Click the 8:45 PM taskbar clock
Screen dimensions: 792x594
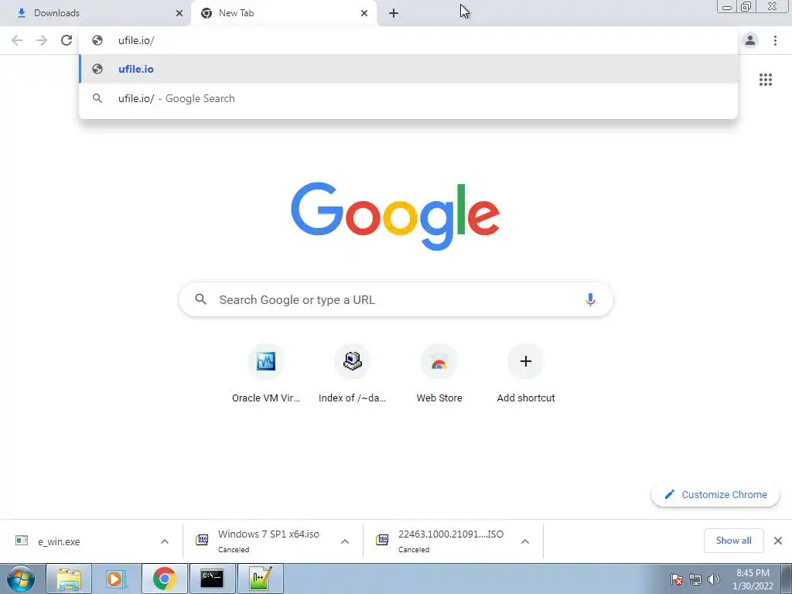click(x=753, y=579)
